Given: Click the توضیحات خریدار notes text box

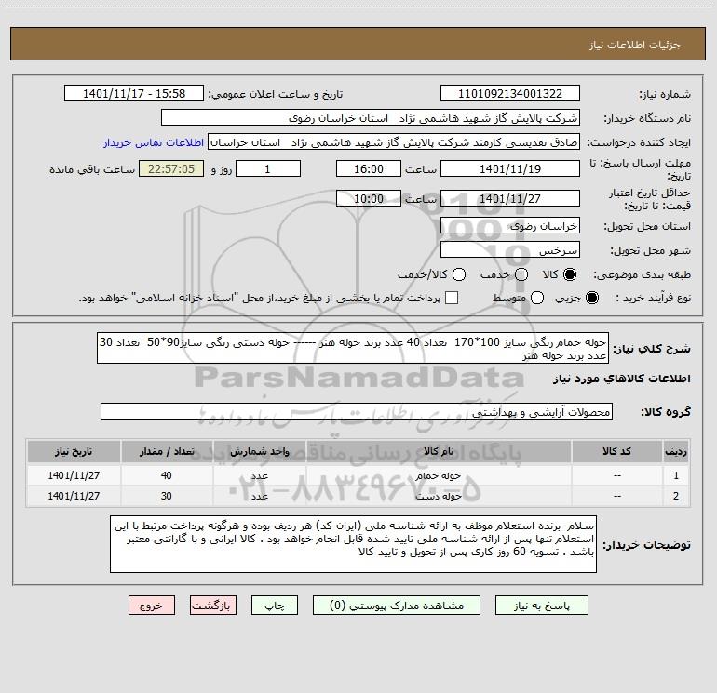Looking at the screenshot, I should (x=354, y=544).
